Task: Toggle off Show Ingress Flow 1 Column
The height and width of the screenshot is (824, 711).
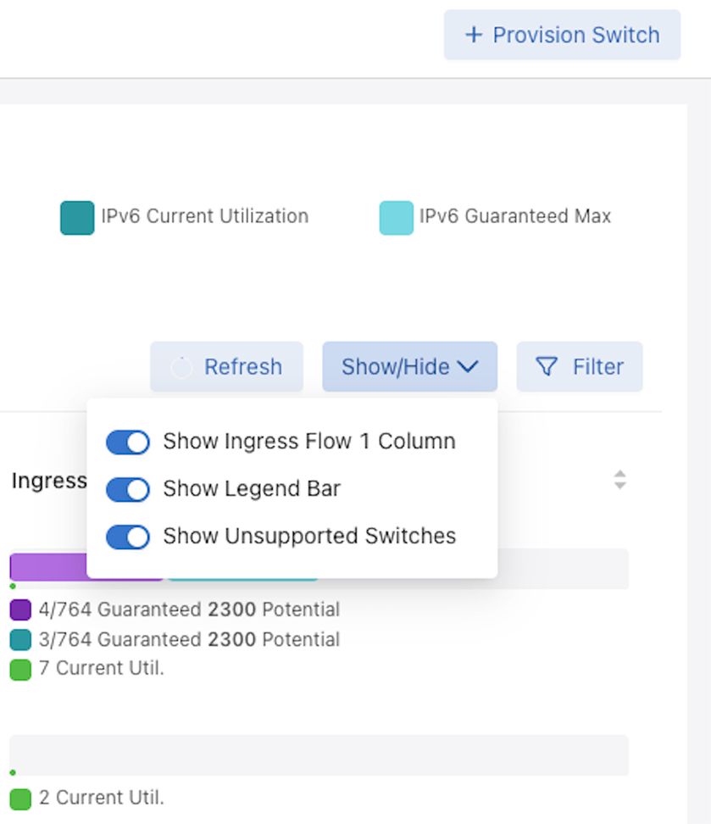Action: click(x=128, y=442)
